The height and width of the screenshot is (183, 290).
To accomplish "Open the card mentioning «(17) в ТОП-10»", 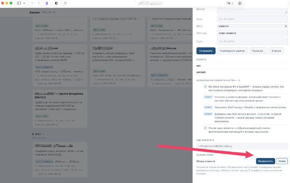I will coord(117,29).
